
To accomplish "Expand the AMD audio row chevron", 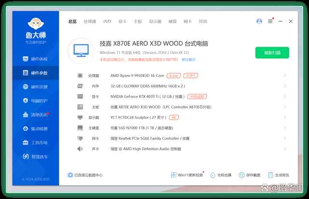I will [x=284, y=149].
